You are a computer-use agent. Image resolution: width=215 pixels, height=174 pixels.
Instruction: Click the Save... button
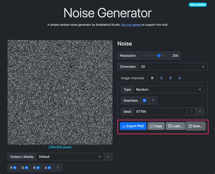coord(195,126)
